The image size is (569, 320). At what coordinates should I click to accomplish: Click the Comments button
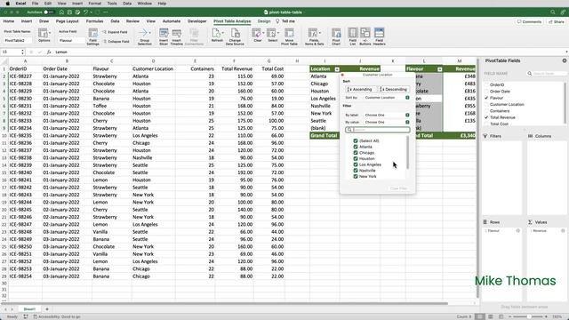[x=530, y=21]
